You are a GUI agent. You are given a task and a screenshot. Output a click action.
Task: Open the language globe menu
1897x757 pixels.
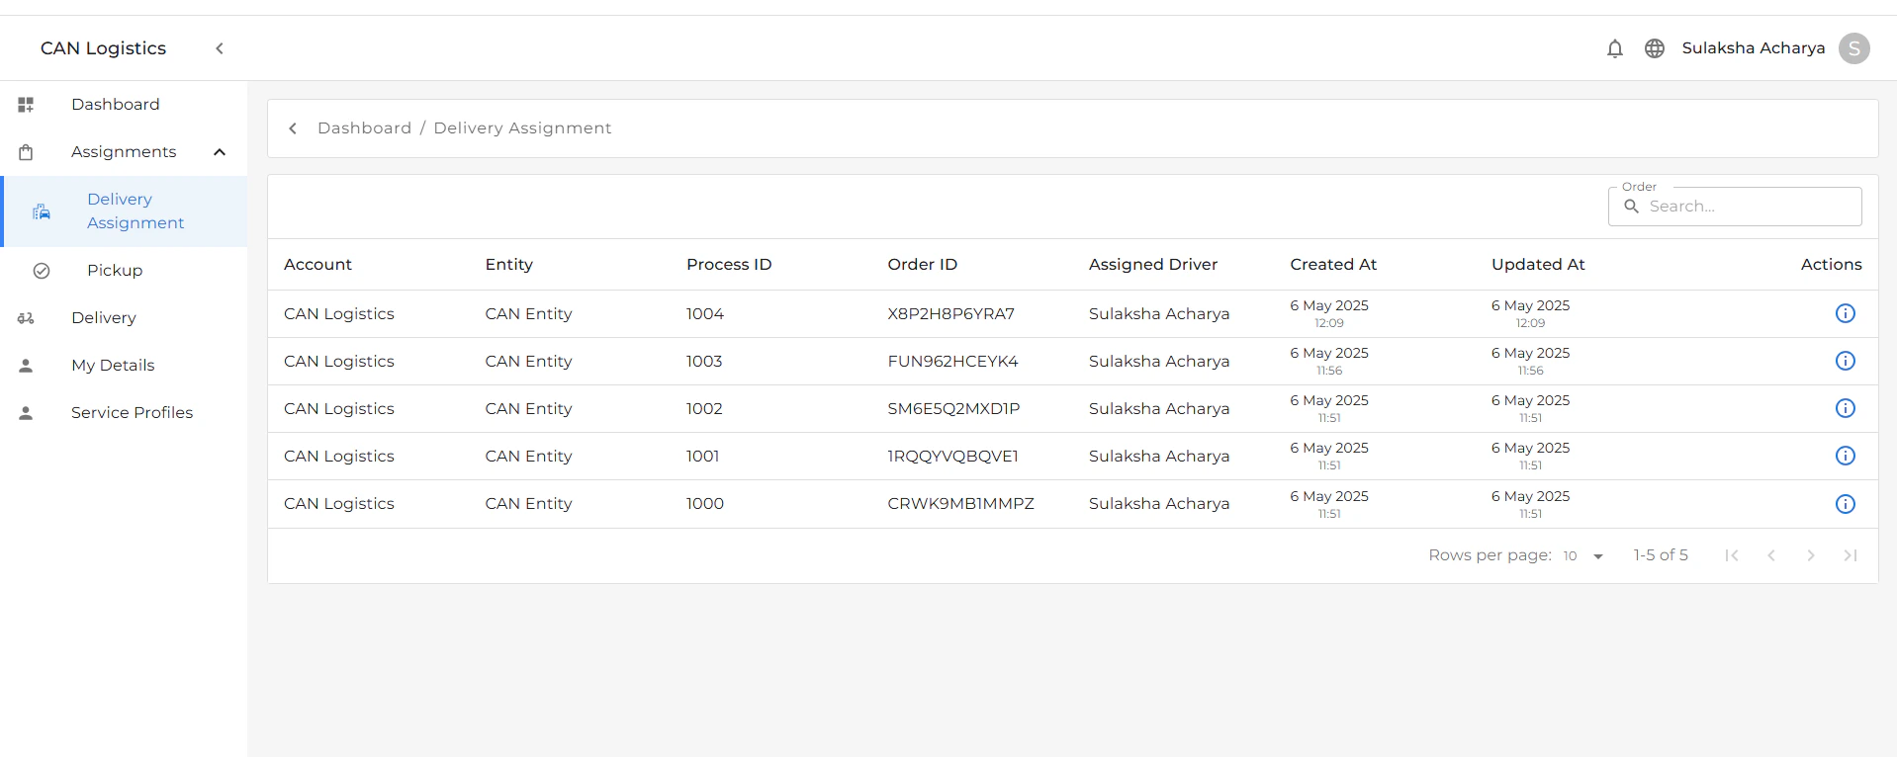tap(1655, 48)
